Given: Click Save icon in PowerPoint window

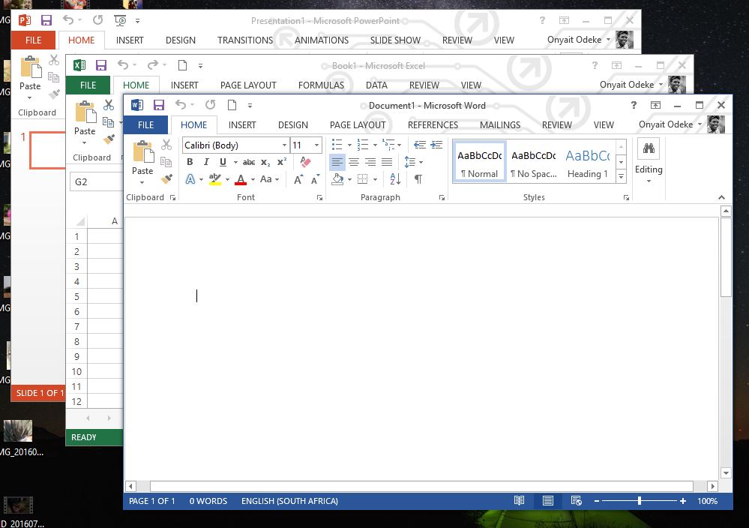Looking at the screenshot, I should click(x=46, y=20).
